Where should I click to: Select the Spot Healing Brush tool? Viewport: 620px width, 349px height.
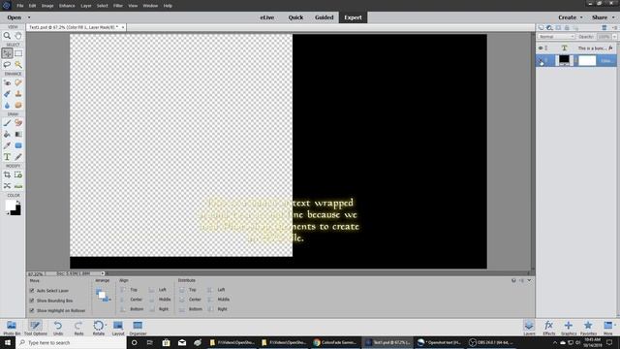coord(18,82)
